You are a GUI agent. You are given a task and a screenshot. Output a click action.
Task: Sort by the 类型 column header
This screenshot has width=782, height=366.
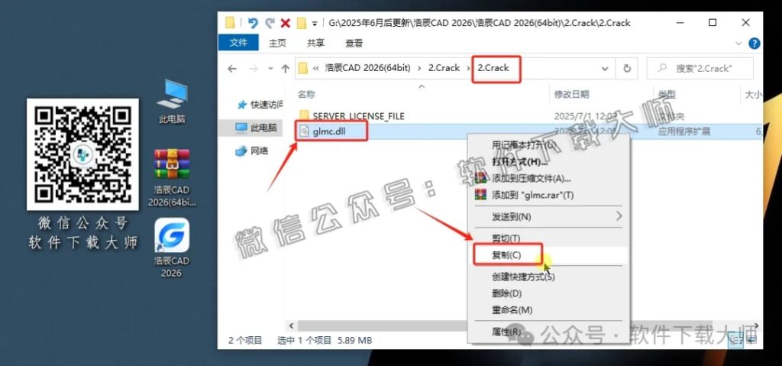(x=667, y=94)
